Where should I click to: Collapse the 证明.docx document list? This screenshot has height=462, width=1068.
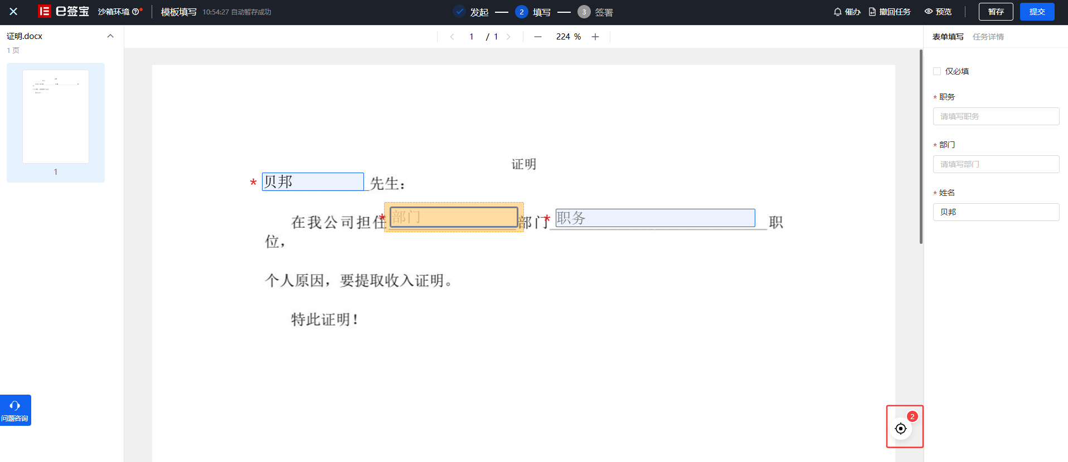[110, 36]
